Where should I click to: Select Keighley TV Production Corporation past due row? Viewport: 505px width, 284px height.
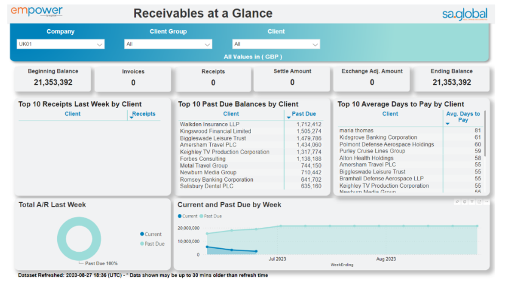click(x=250, y=152)
